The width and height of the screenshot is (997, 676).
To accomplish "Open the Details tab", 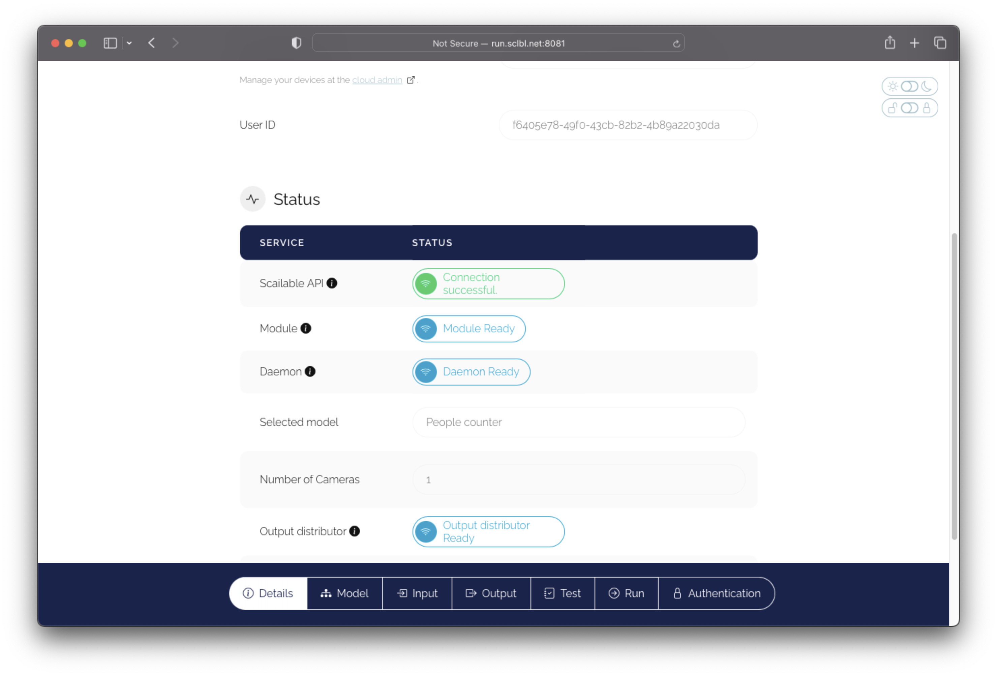I will pyautogui.click(x=269, y=593).
